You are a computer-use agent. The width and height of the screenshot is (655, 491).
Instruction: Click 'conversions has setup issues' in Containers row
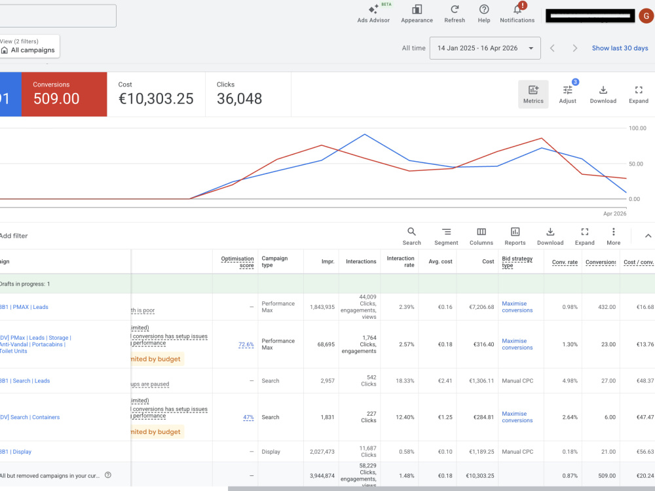[170, 409]
